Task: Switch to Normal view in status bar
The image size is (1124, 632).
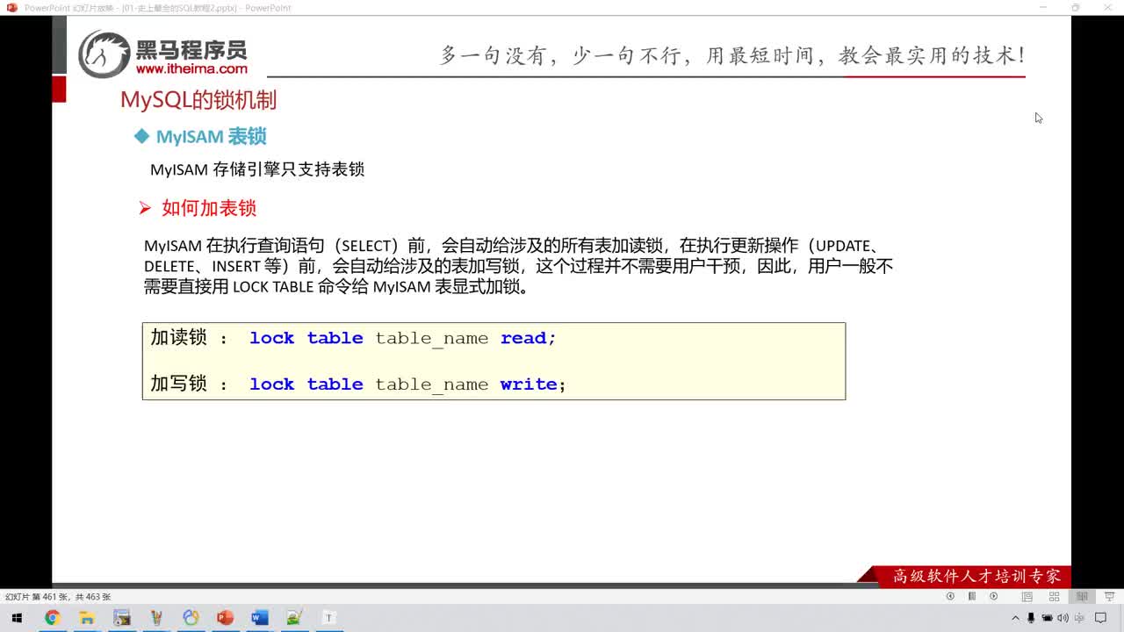Action: (1027, 596)
